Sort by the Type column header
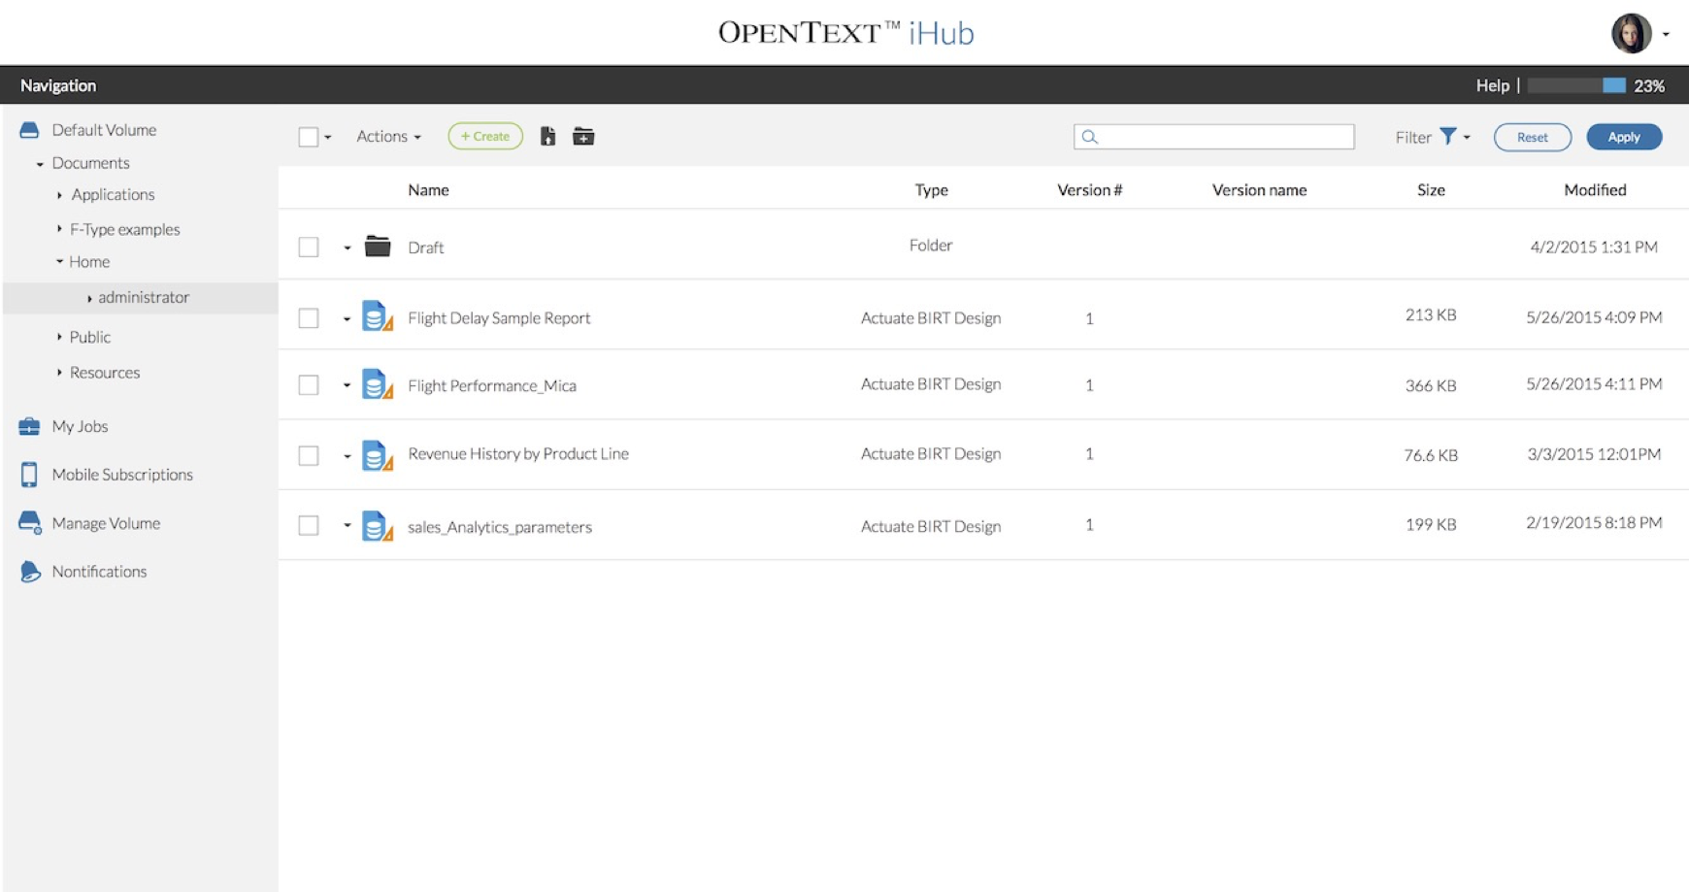This screenshot has width=1689, height=892. (931, 190)
